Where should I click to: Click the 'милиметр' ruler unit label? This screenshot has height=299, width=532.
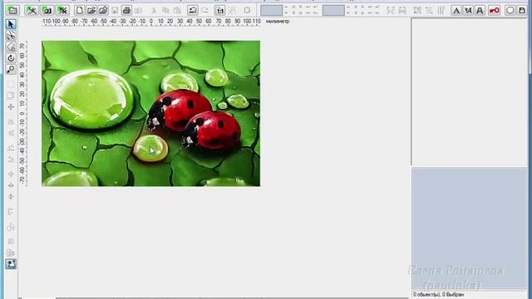[278, 22]
